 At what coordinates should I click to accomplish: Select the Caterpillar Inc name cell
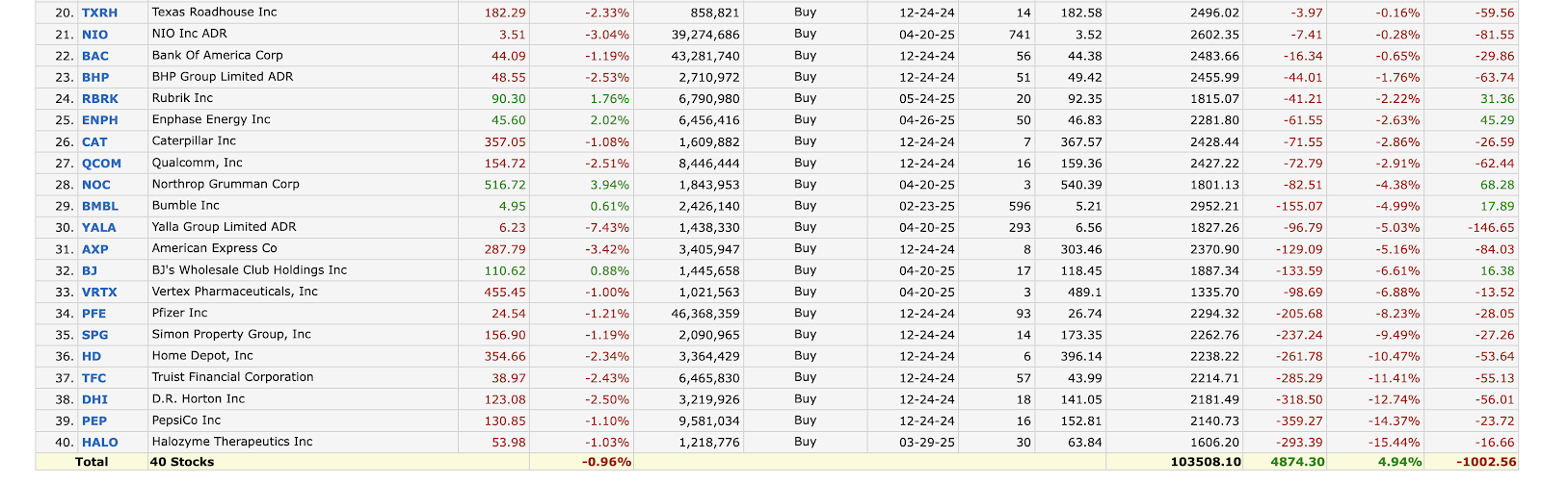303,141
